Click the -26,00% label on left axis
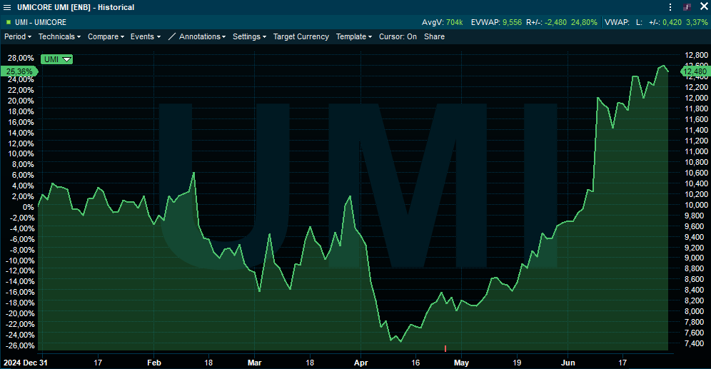Viewport: 711px width, 369px height. (x=19, y=345)
